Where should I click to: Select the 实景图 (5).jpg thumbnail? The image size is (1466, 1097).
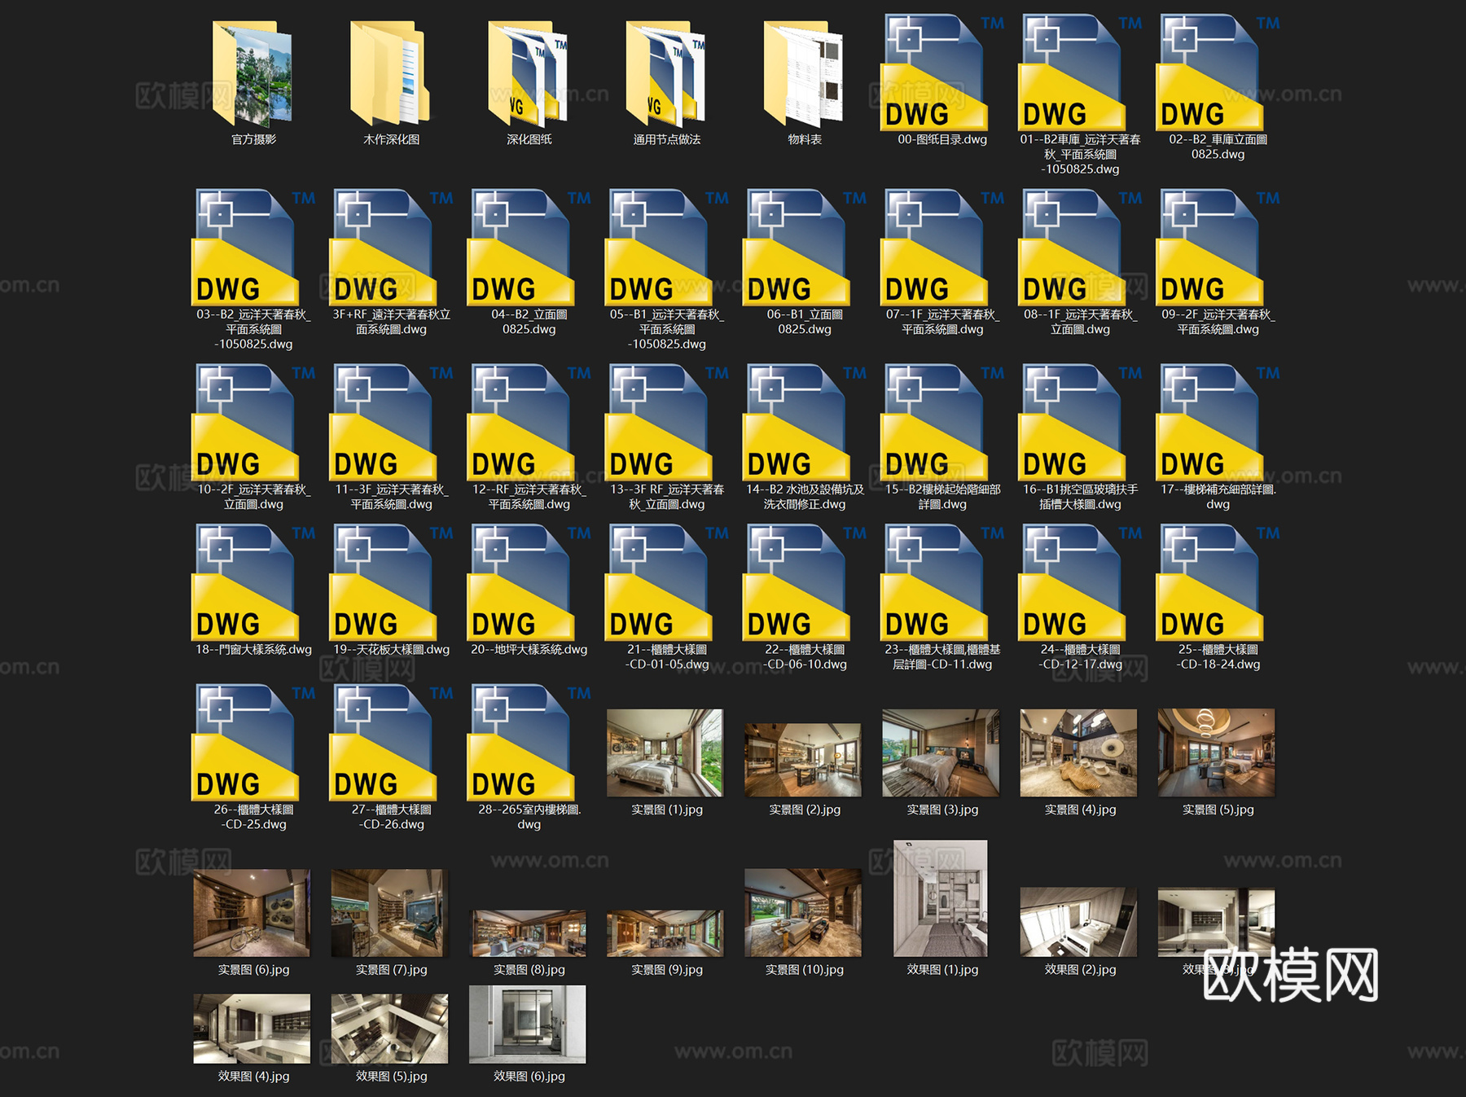1216,753
